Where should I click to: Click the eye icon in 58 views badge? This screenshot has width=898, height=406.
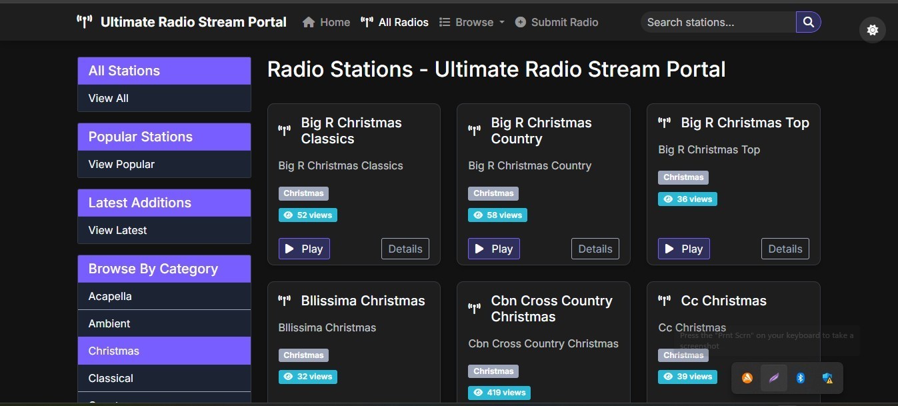(479, 215)
